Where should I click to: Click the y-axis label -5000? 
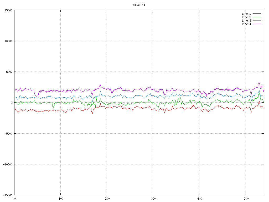tap(8, 133)
